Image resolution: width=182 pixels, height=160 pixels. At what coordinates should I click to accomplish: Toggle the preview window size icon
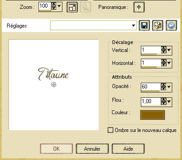[x=72, y=7]
